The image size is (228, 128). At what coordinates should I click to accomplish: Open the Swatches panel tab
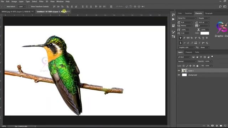[188, 13]
